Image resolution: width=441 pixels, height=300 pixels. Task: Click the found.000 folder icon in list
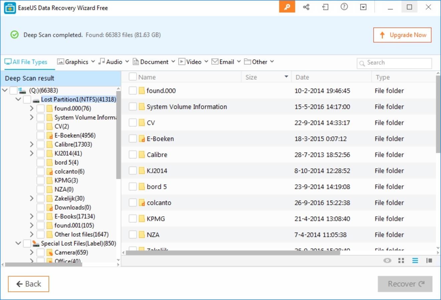pos(142,90)
